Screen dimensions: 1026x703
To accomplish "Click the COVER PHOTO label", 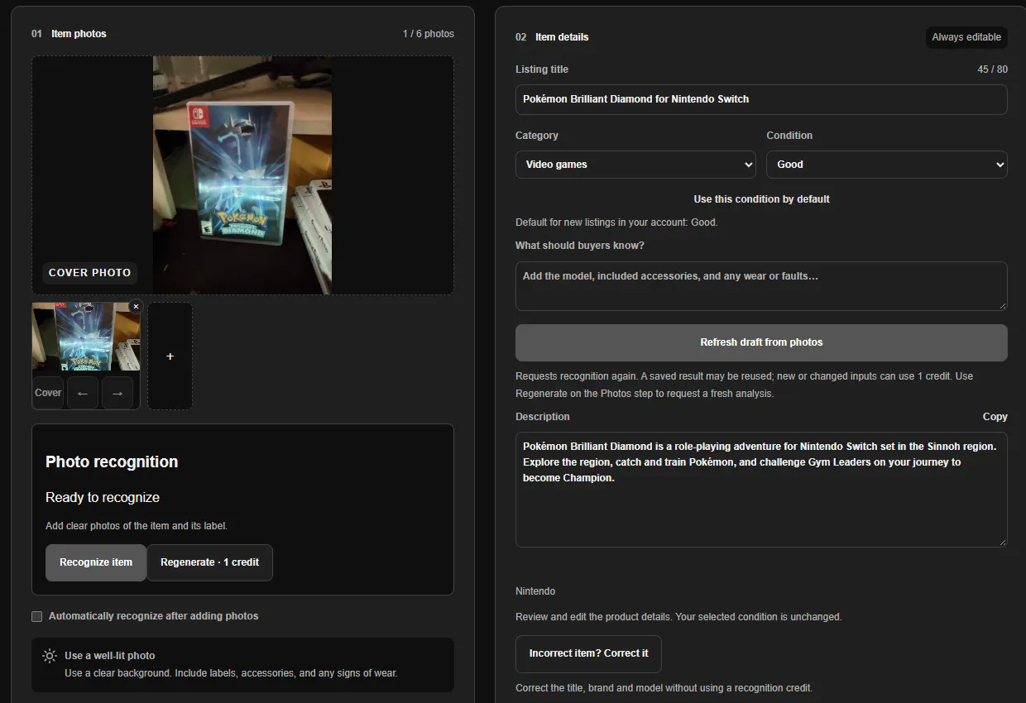I will pyautogui.click(x=89, y=273).
